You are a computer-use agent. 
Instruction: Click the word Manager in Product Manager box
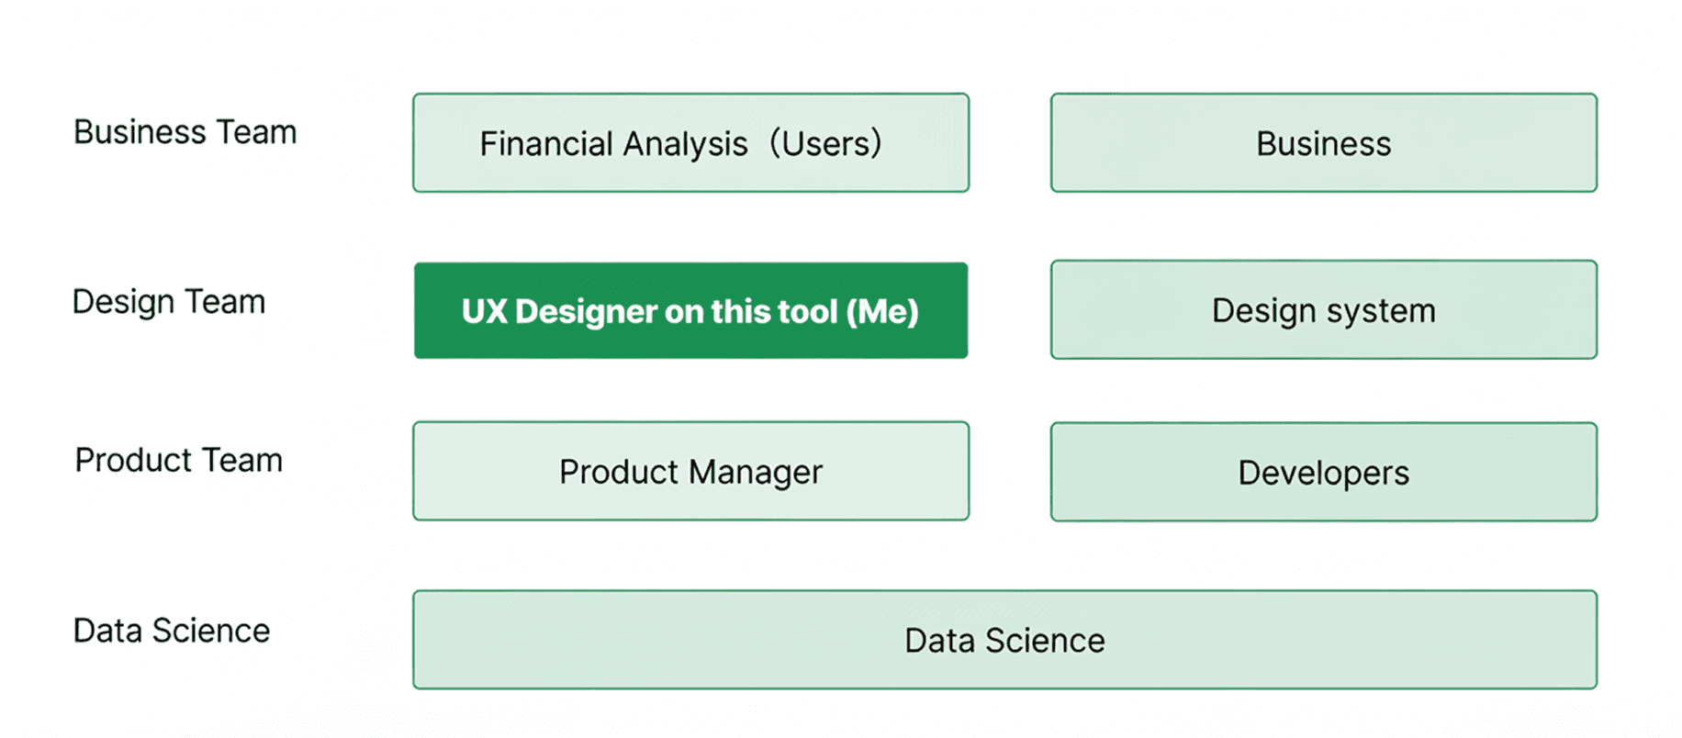click(x=756, y=474)
